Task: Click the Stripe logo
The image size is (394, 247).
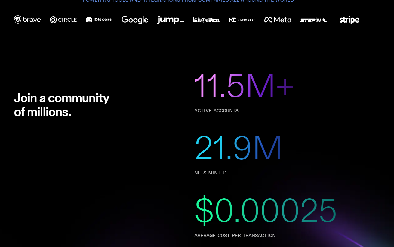Action: (x=349, y=20)
